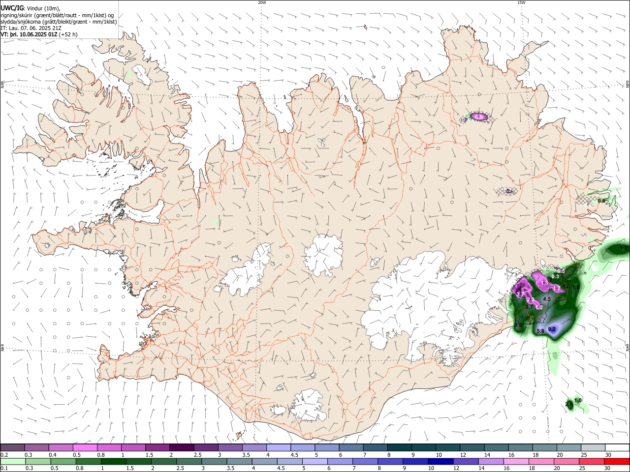Click the white 0.3 value near the snow area
This screenshot has width=630, height=472.
[x=555, y=276]
